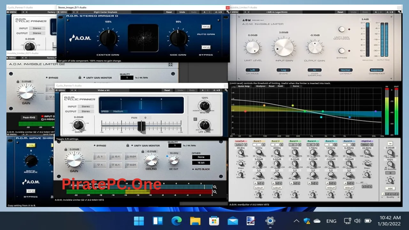Viewport: 409px width, 230px height.
Task: Click LoShelf button under Band 1
Action: (x=259, y=188)
